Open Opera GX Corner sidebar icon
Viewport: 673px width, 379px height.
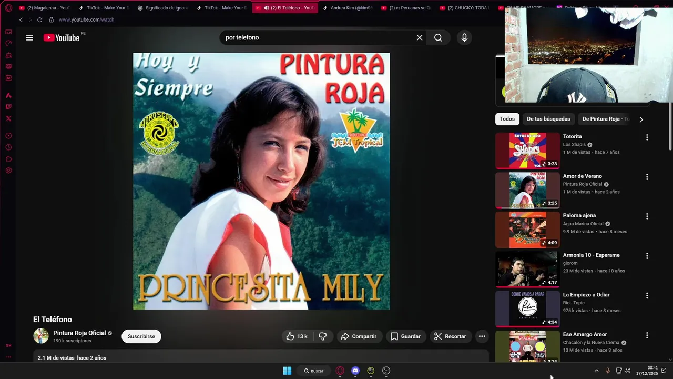(8, 32)
